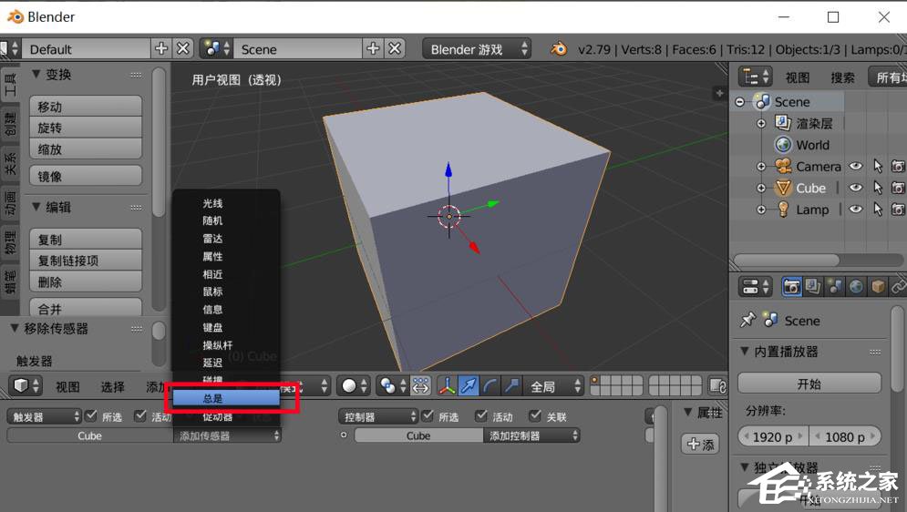Enable the translate manipulator arrow icon
Screen dimensions: 907x512
click(x=468, y=386)
